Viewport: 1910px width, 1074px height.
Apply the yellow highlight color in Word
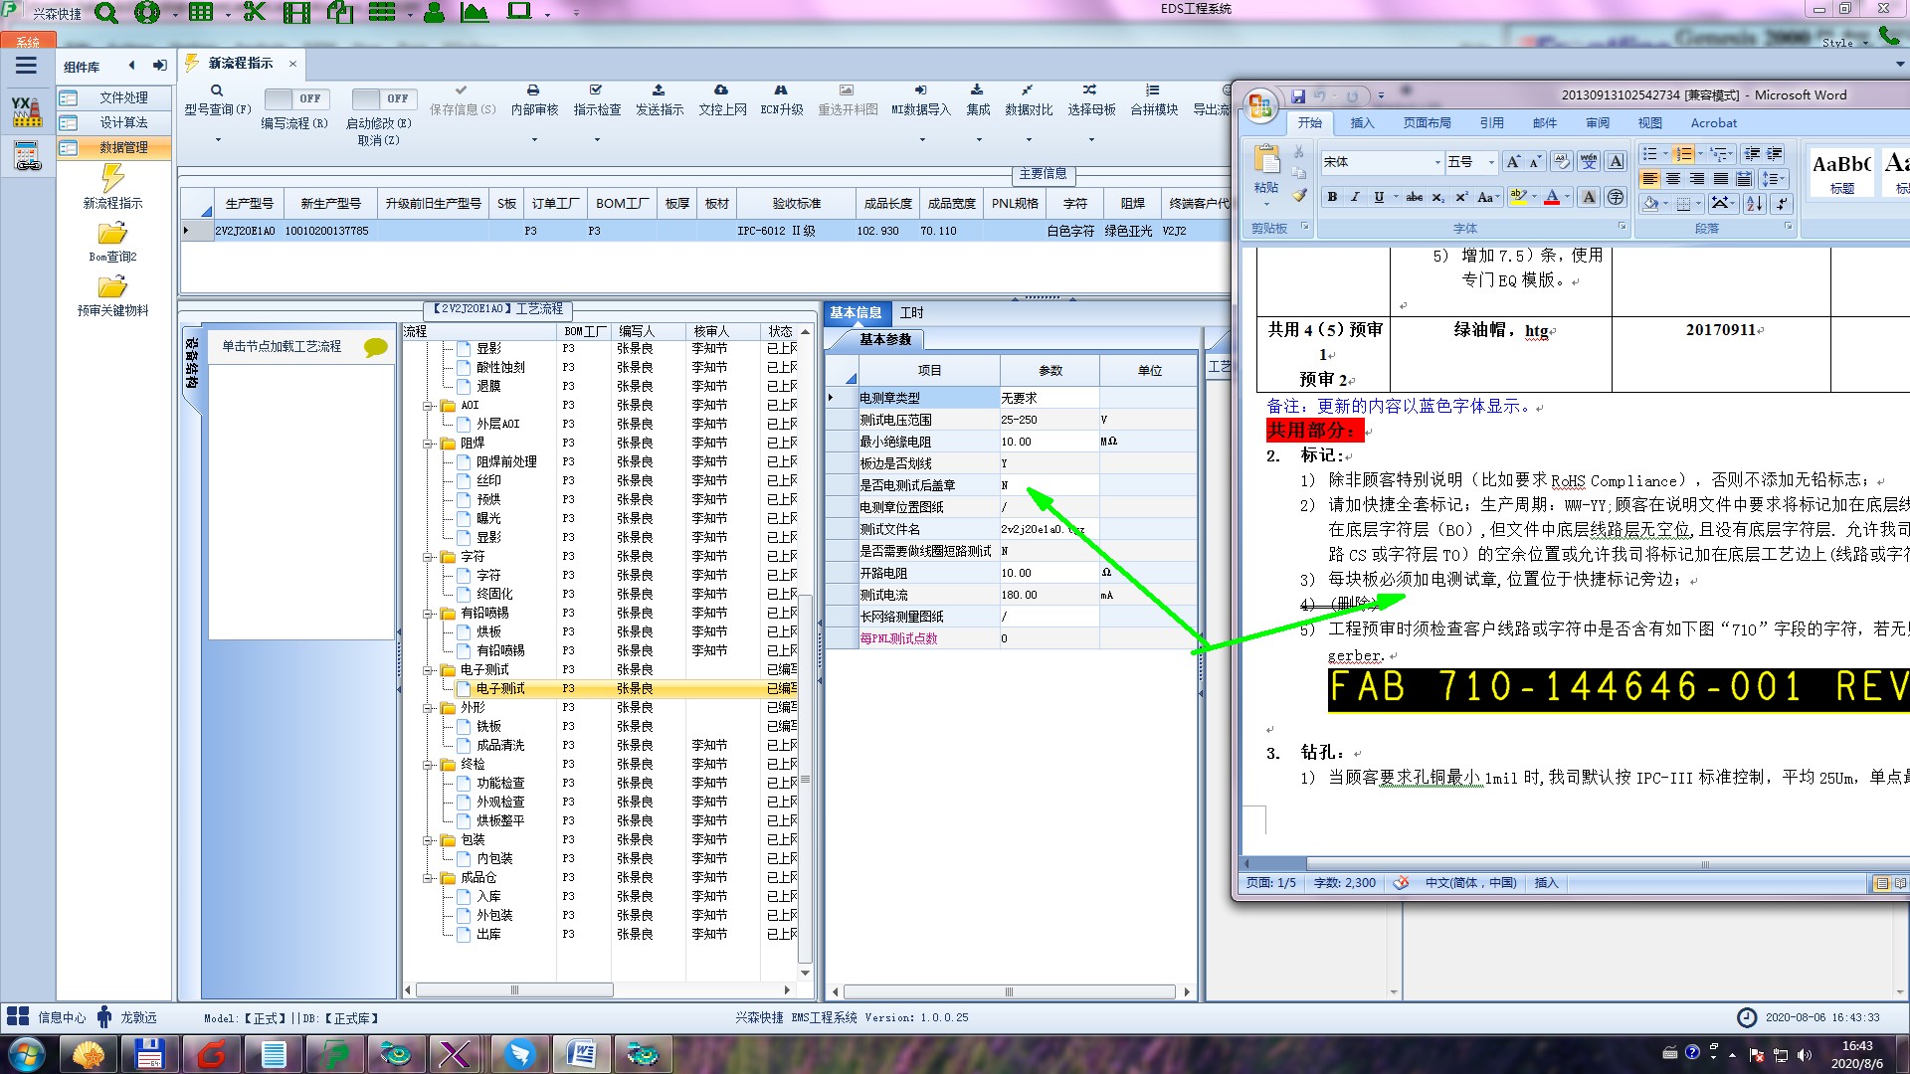tap(1518, 197)
